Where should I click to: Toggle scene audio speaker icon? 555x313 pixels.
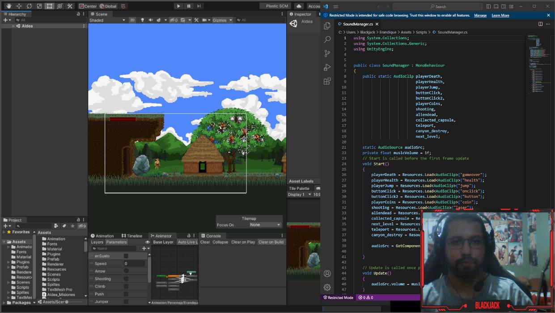point(151,20)
